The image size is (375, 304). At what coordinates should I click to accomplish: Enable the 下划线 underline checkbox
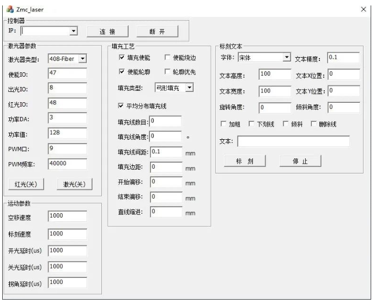(x=251, y=123)
